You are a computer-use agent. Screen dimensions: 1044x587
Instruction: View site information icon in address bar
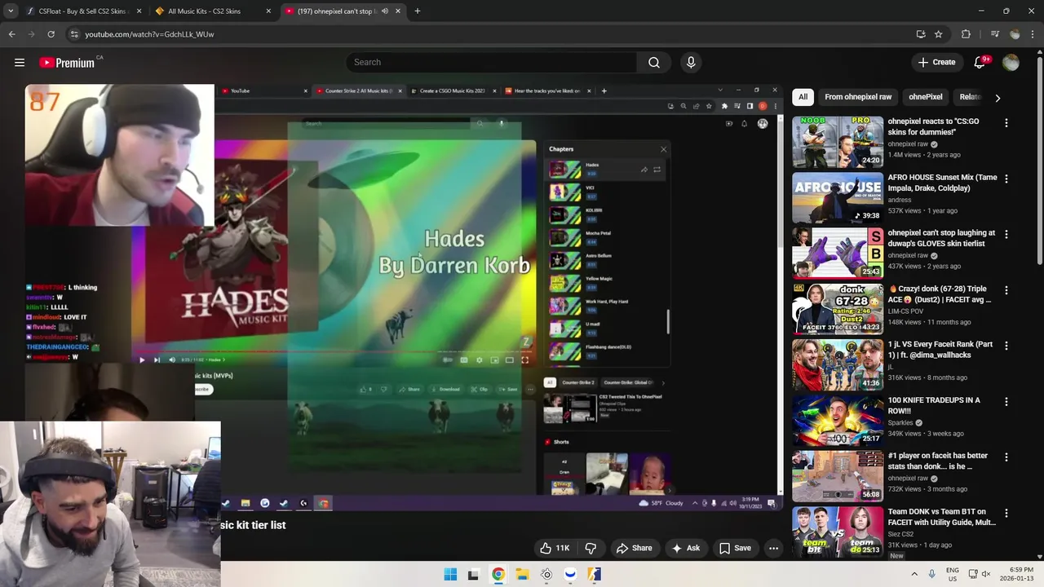[x=74, y=34]
